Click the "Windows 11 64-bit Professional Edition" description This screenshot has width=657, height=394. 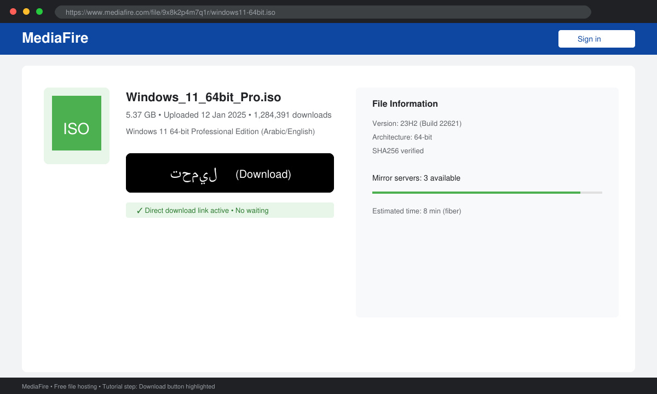click(x=220, y=131)
